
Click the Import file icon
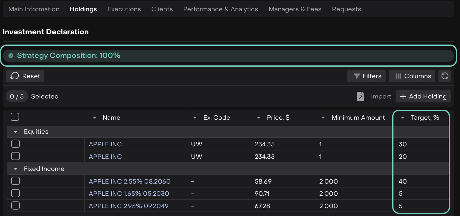pyautogui.click(x=360, y=96)
